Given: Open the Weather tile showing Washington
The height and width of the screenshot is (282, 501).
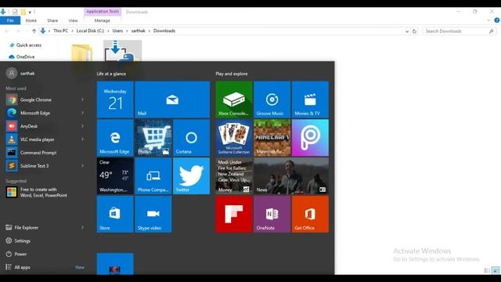Looking at the screenshot, I should (x=115, y=175).
